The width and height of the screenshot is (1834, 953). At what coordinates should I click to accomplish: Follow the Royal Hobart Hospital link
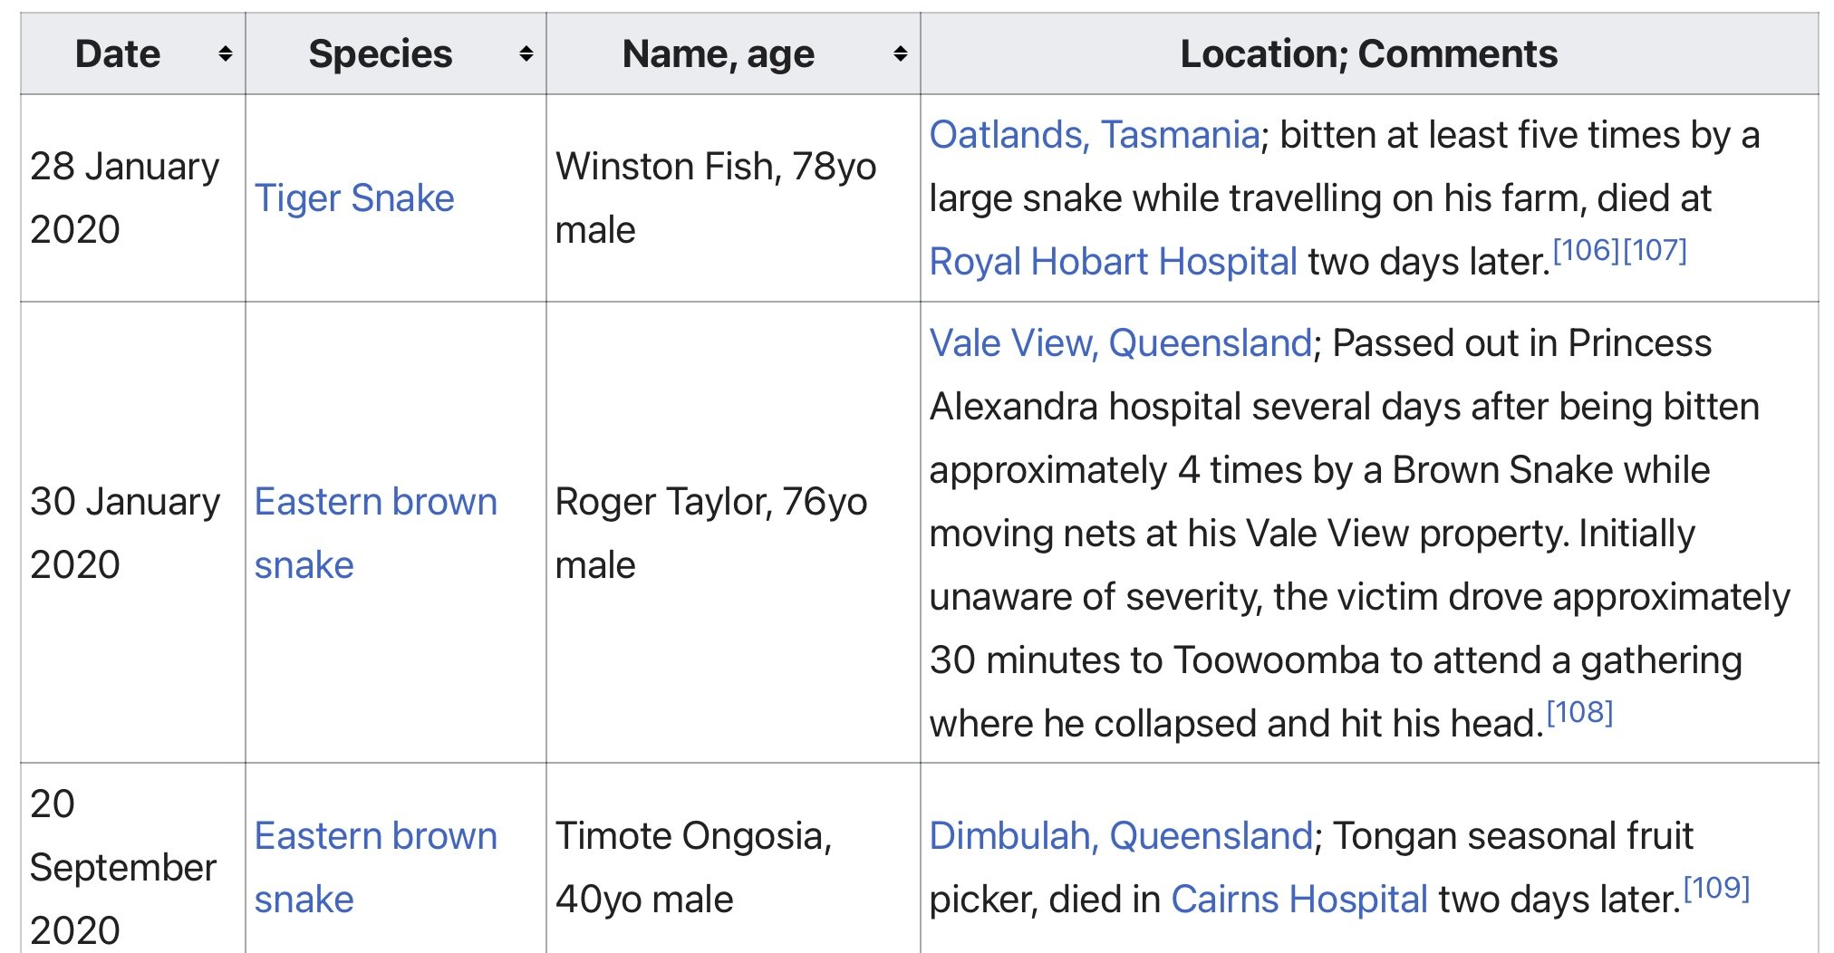coord(1113,262)
